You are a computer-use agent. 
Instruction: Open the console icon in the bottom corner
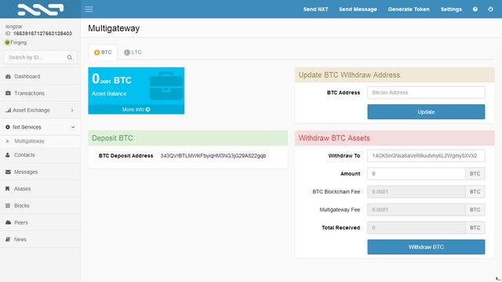pyautogui.click(x=498, y=279)
